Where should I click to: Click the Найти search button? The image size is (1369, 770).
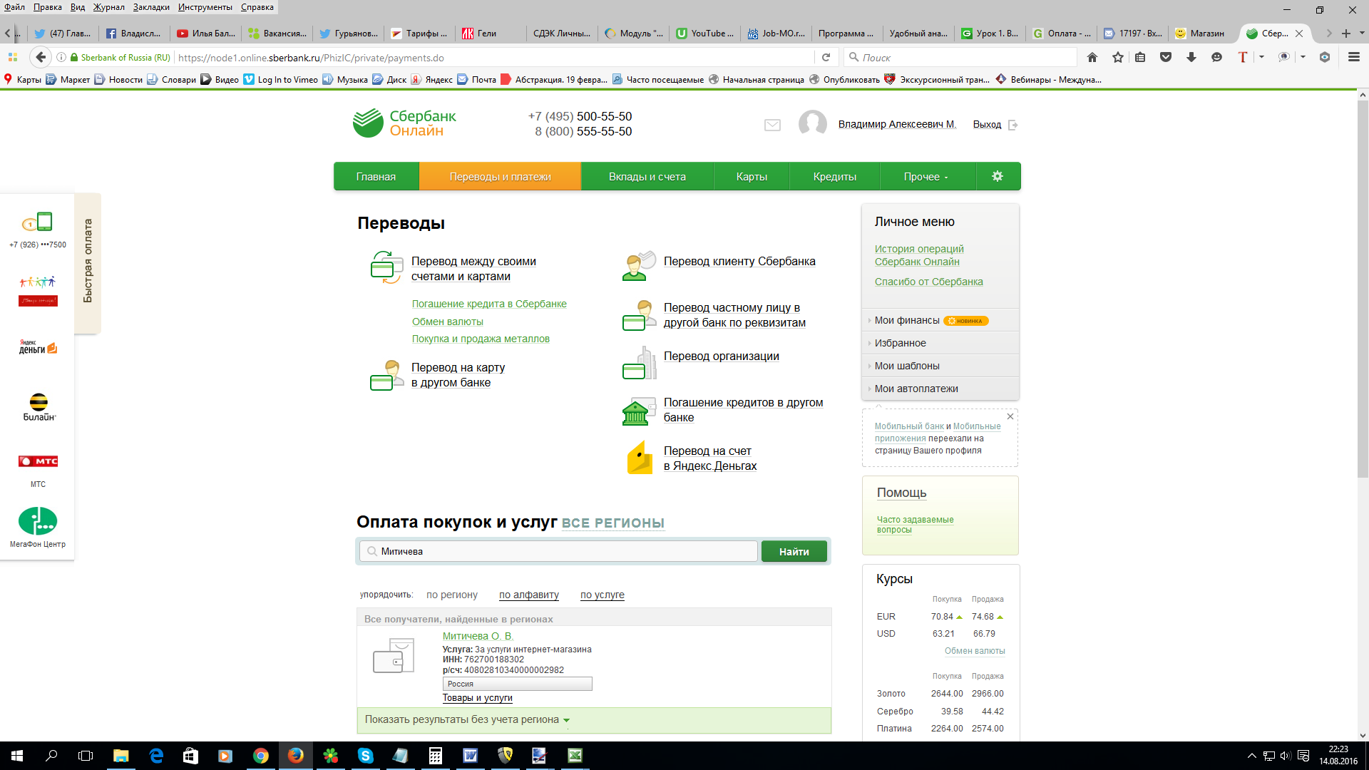coord(794,552)
